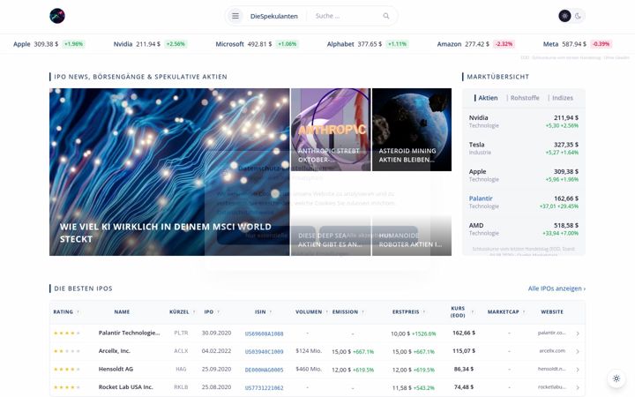
Task: Visit palantir.co... website link
Action: pyautogui.click(x=551, y=333)
